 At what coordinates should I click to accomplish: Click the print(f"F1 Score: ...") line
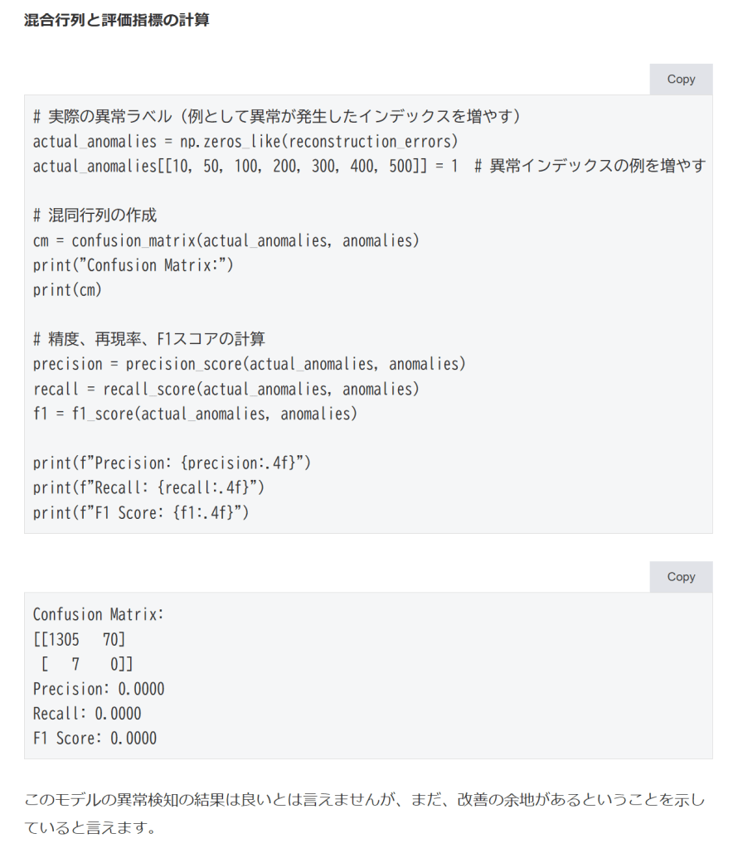141,512
